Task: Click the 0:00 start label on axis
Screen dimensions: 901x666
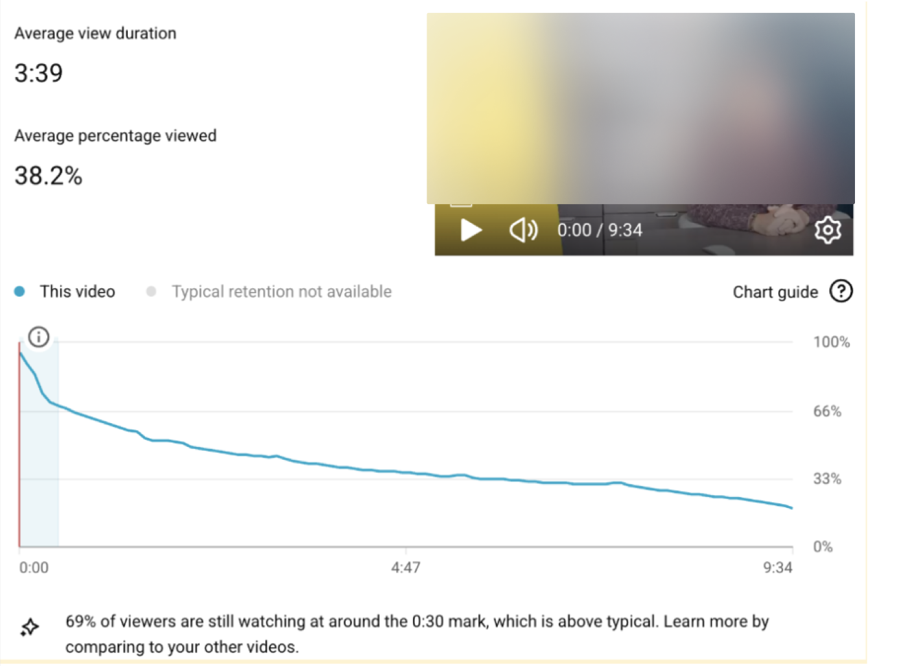Action: tap(34, 568)
